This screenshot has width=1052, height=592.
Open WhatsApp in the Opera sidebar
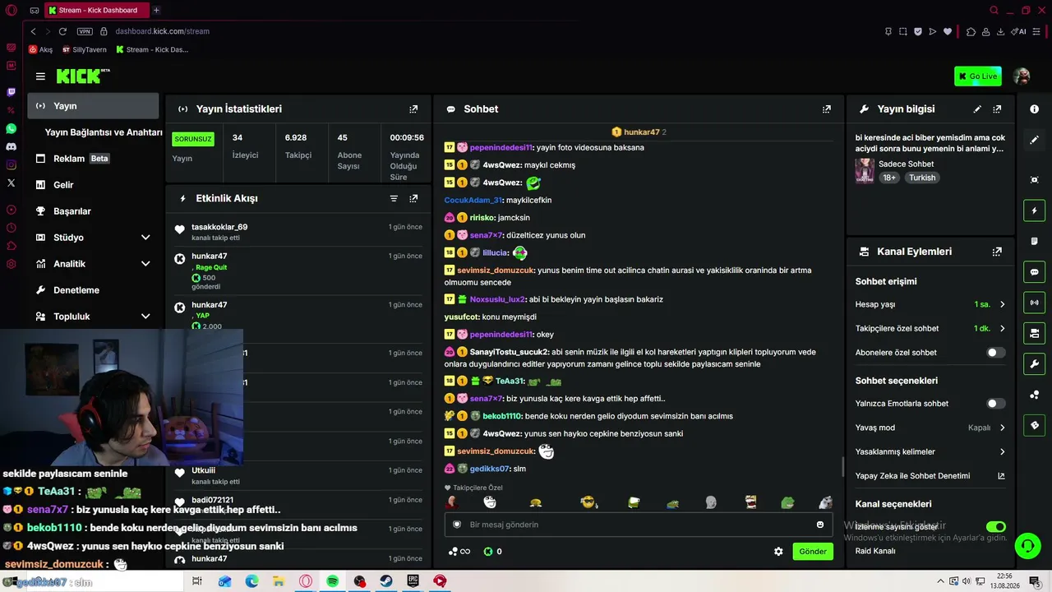11,128
